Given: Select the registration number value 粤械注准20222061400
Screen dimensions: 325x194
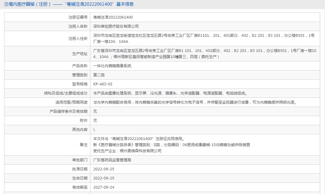Looking at the screenshot, I should pyautogui.click(x=113, y=17).
